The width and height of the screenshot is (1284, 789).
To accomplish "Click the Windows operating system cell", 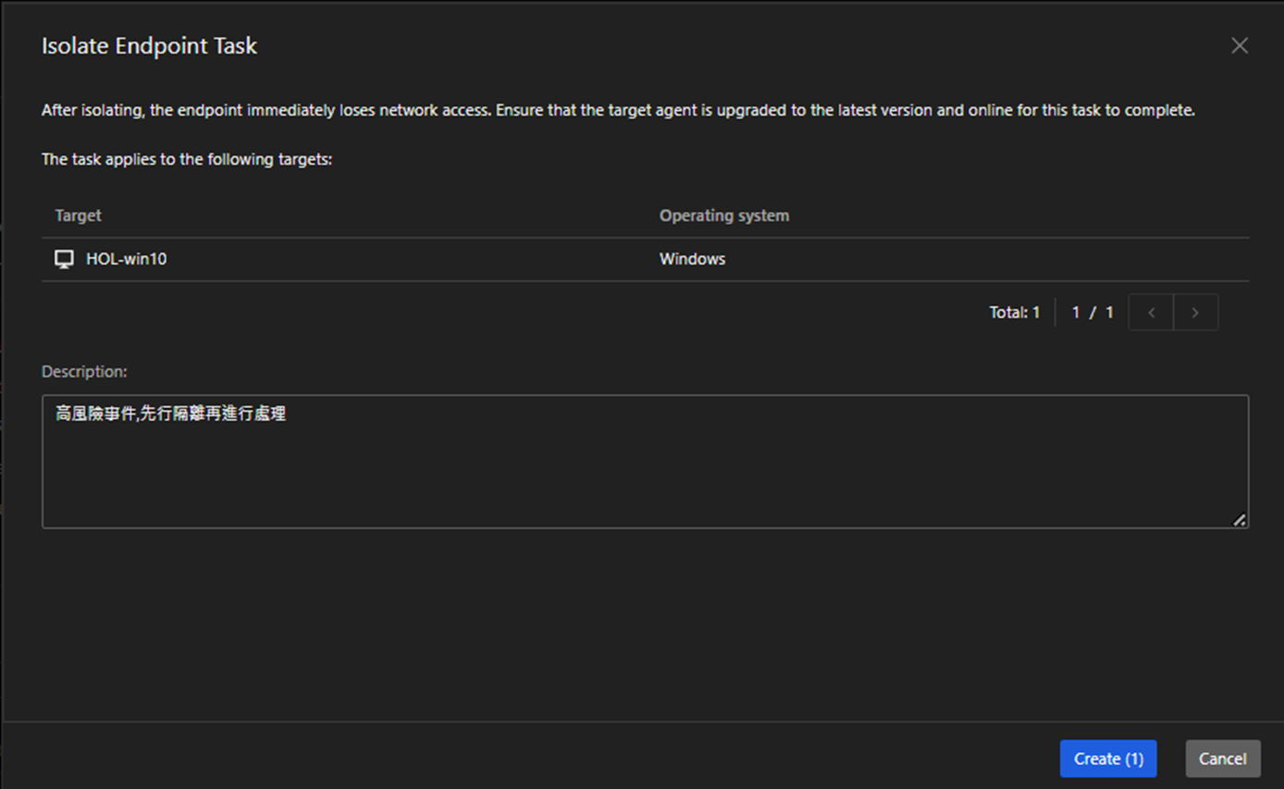I will [692, 260].
